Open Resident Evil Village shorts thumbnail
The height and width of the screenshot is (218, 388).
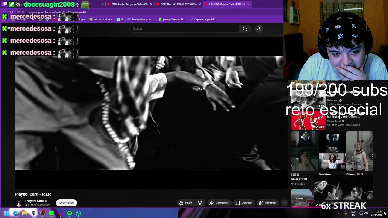point(332,151)
